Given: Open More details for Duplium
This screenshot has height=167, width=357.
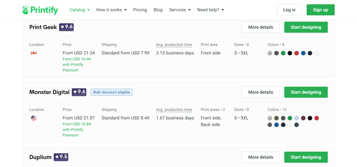Looking at the screenshot, I should tap(261, 157).
